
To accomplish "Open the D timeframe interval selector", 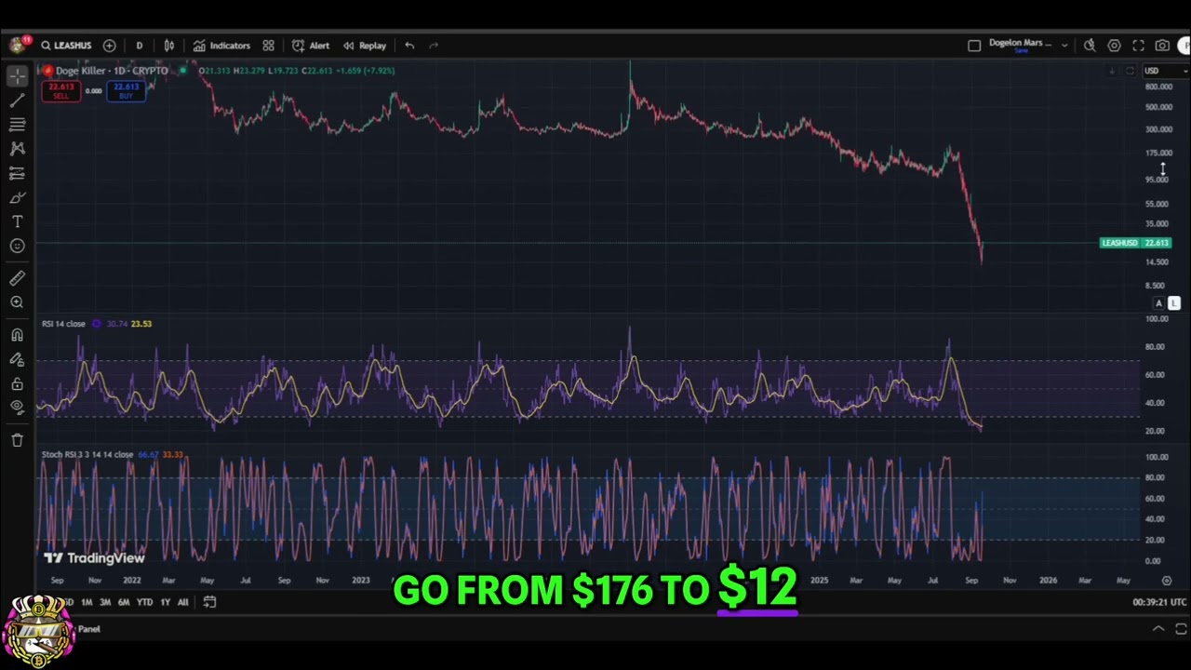I will coord(140,46).
